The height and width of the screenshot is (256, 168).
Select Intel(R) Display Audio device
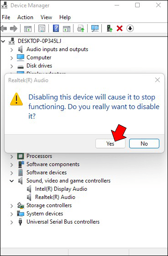61,189
